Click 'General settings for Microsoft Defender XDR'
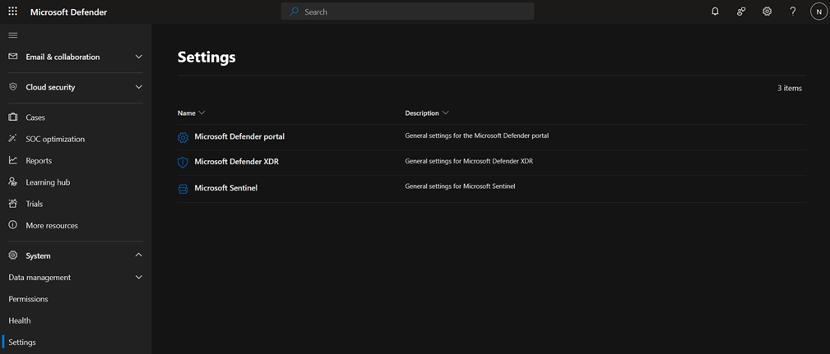This screenshot has height=354, width=830. pyautogui.click(x=469, y=161)
